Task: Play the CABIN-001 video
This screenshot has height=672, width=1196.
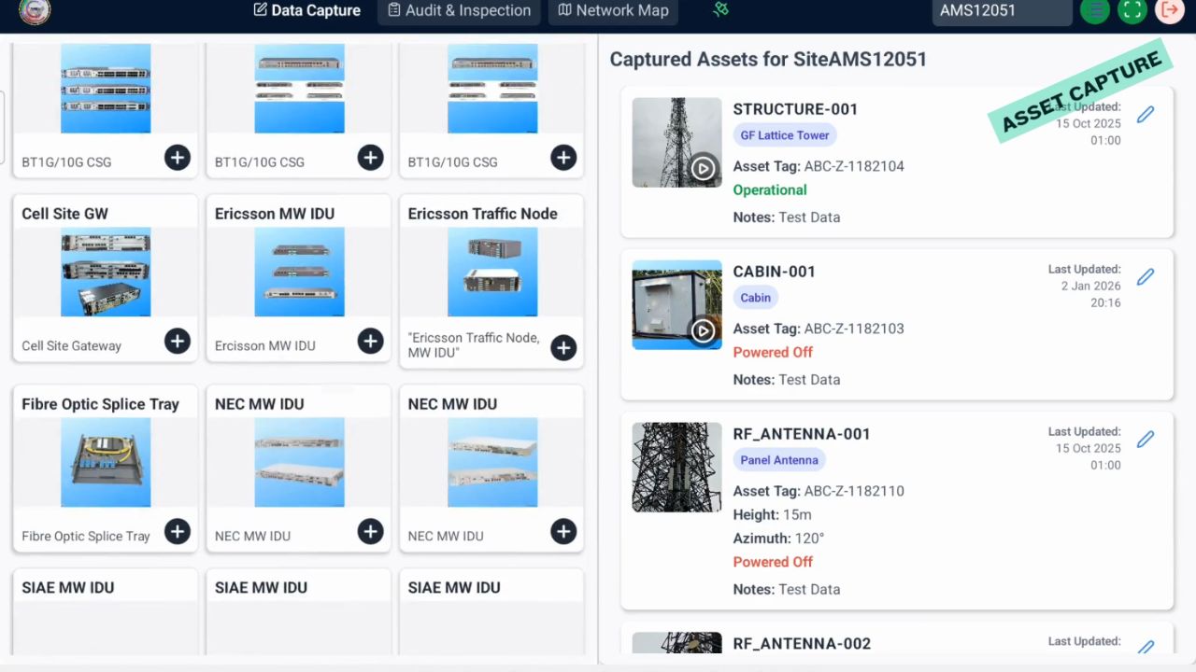Action: pyautogui.click(x=704, y=331)
